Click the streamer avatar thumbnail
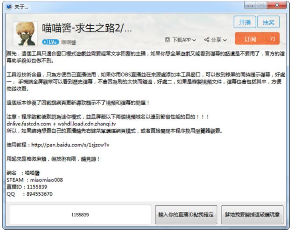The height and width of the screenshot is (234, 294). click(x=25, y=34)
